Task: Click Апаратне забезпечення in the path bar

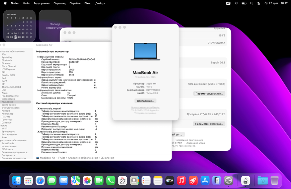Action: pyautogui.click(x=83, y=158)
